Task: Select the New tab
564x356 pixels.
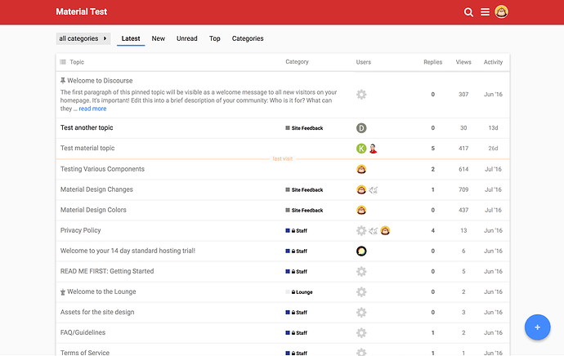Action: (158, 38)
